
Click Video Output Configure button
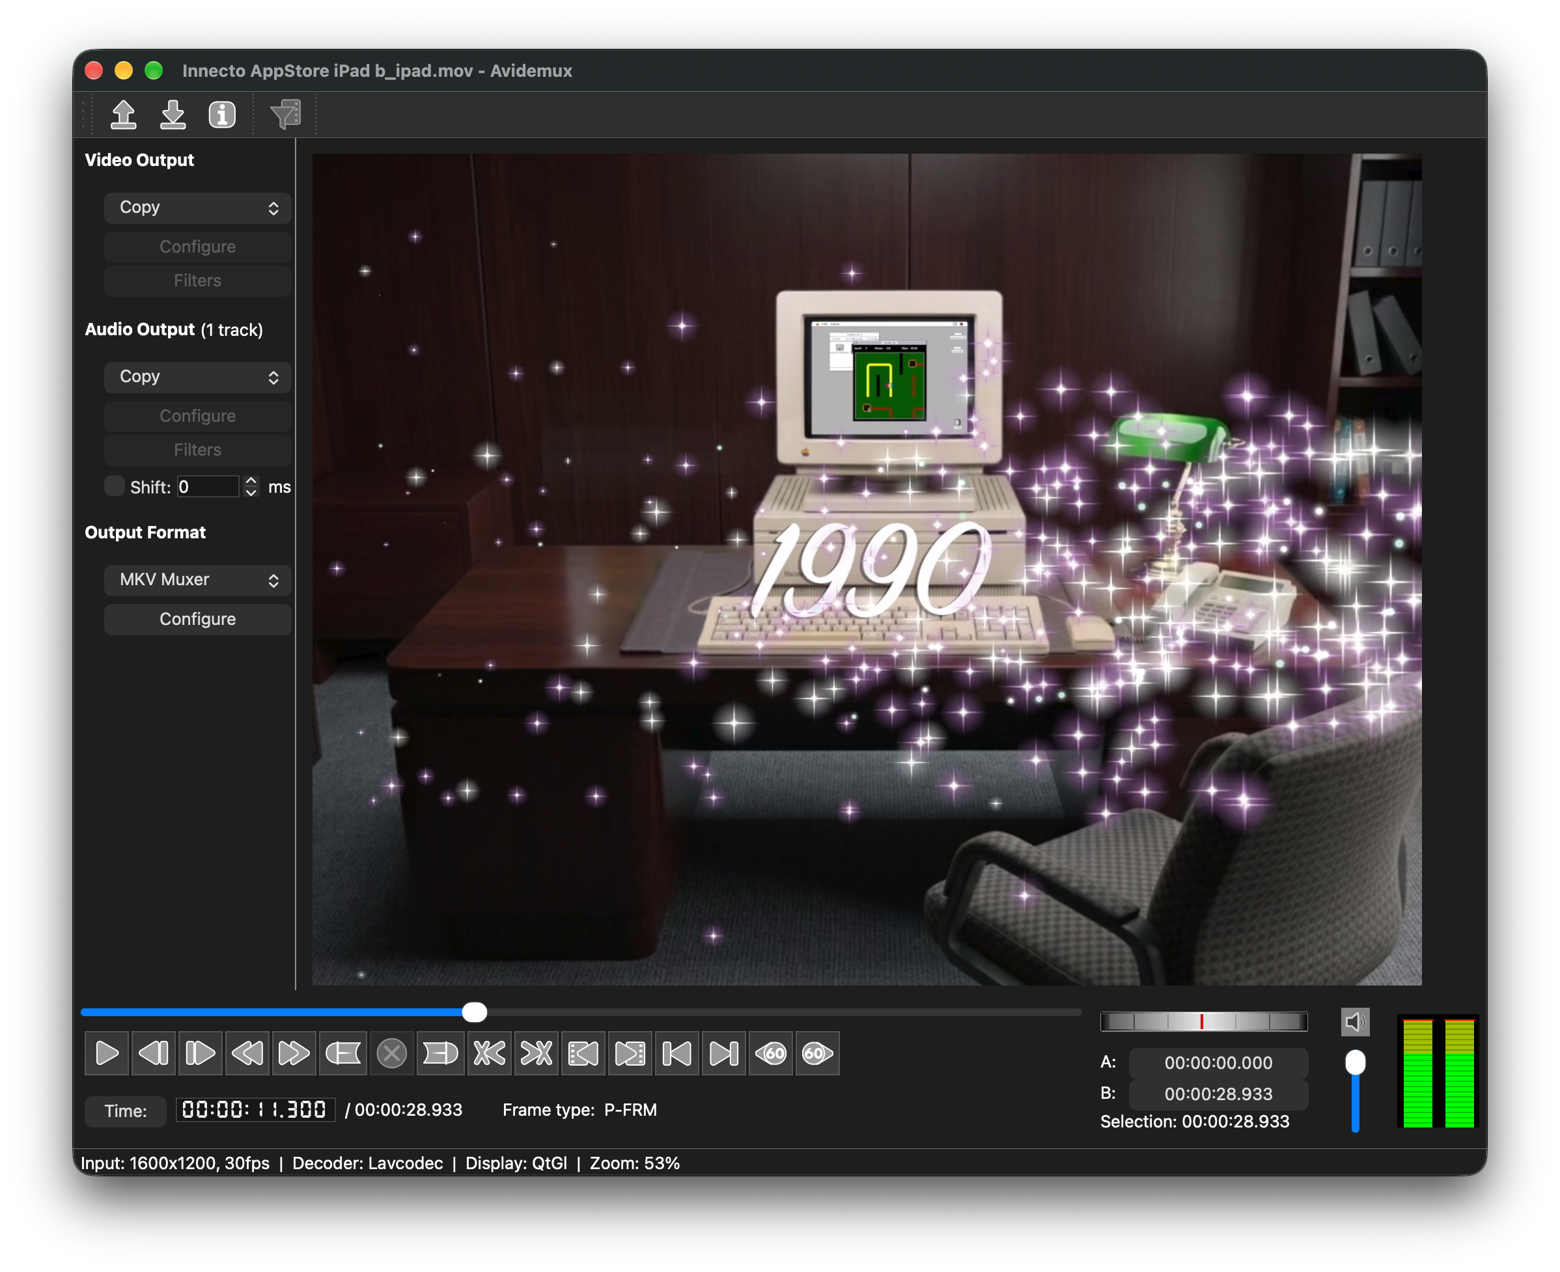coord(198,247)
